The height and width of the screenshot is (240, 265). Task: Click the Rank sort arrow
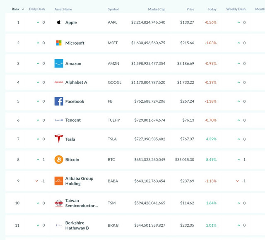(23, 9)
